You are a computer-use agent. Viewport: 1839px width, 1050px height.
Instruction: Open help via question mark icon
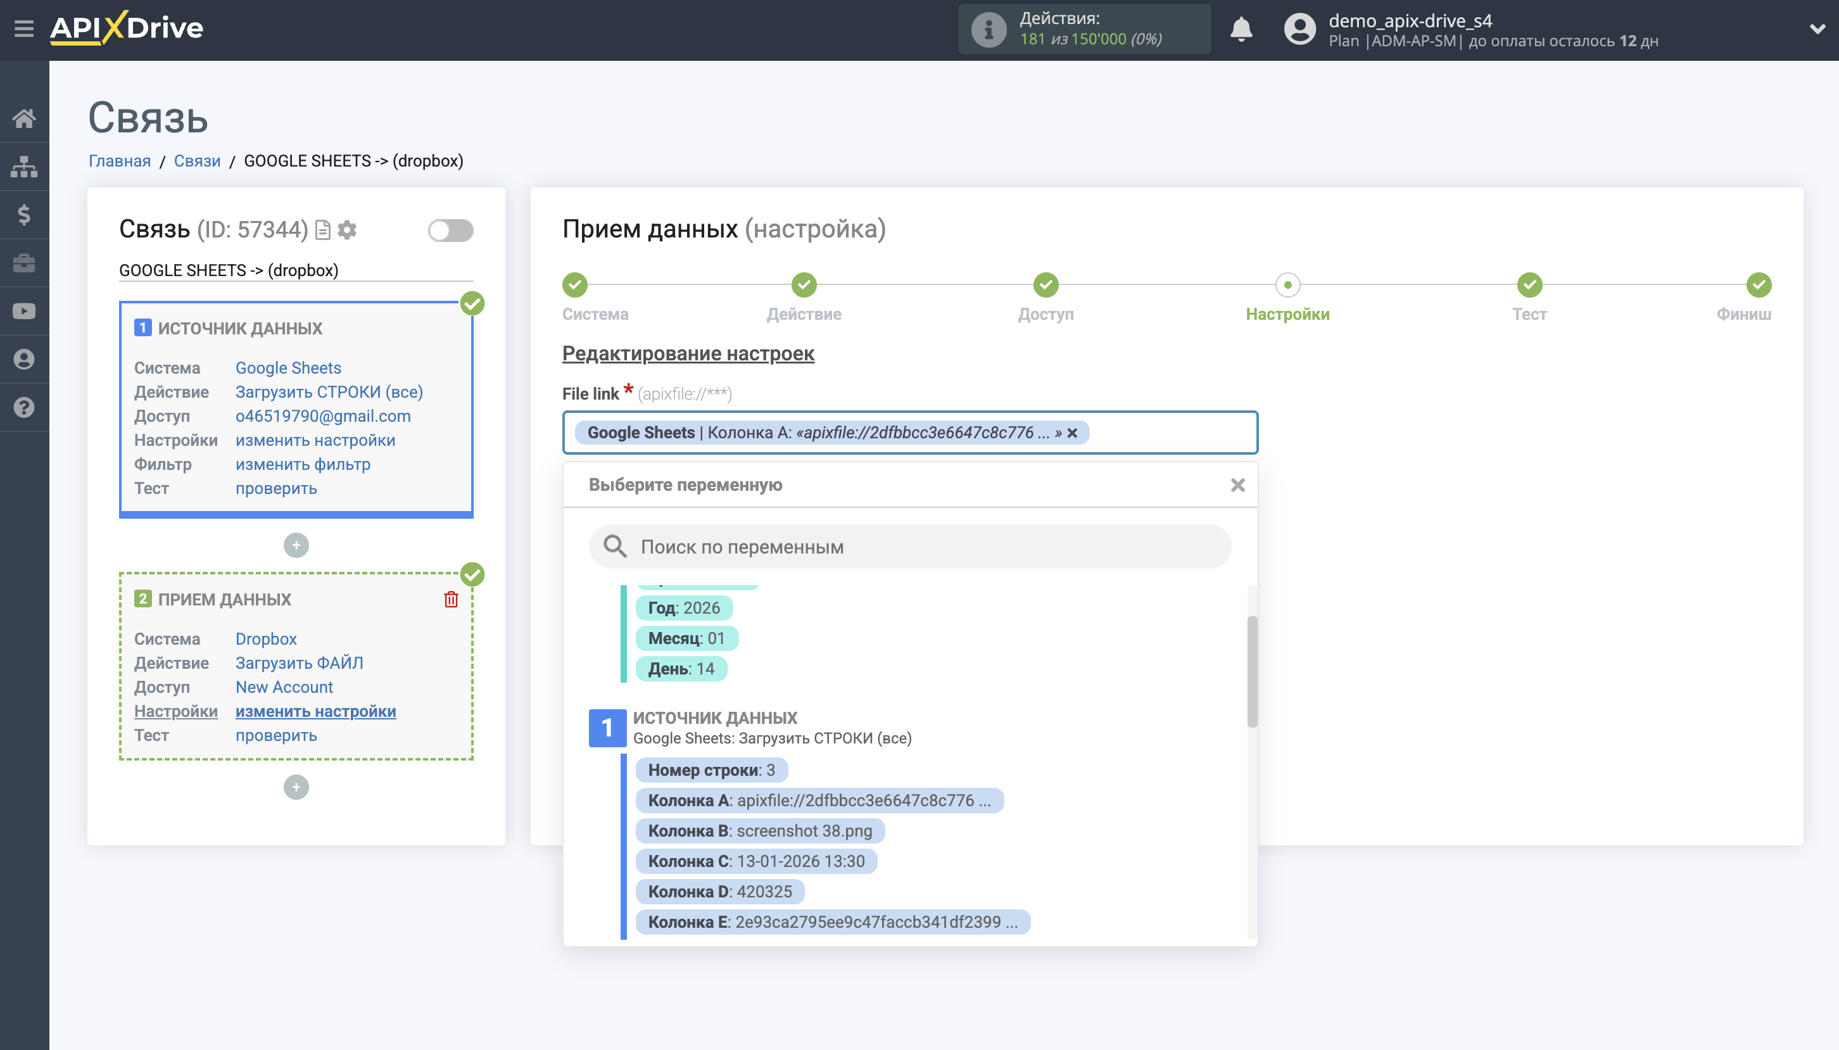(24, 407)
